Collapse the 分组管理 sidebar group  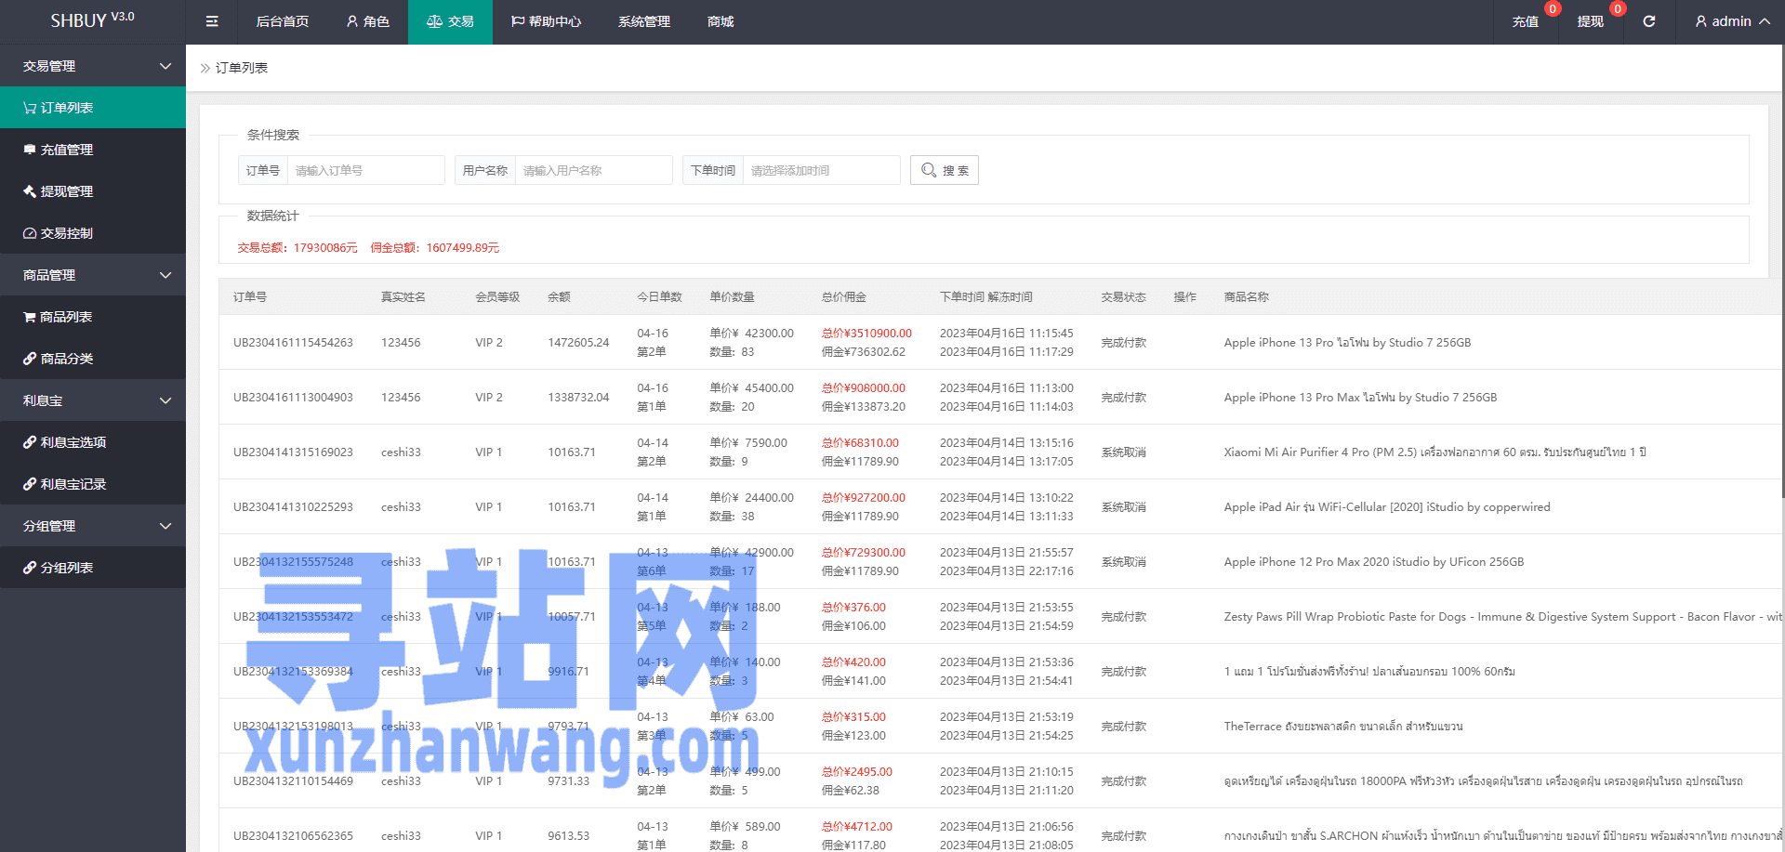coord(93,526)
